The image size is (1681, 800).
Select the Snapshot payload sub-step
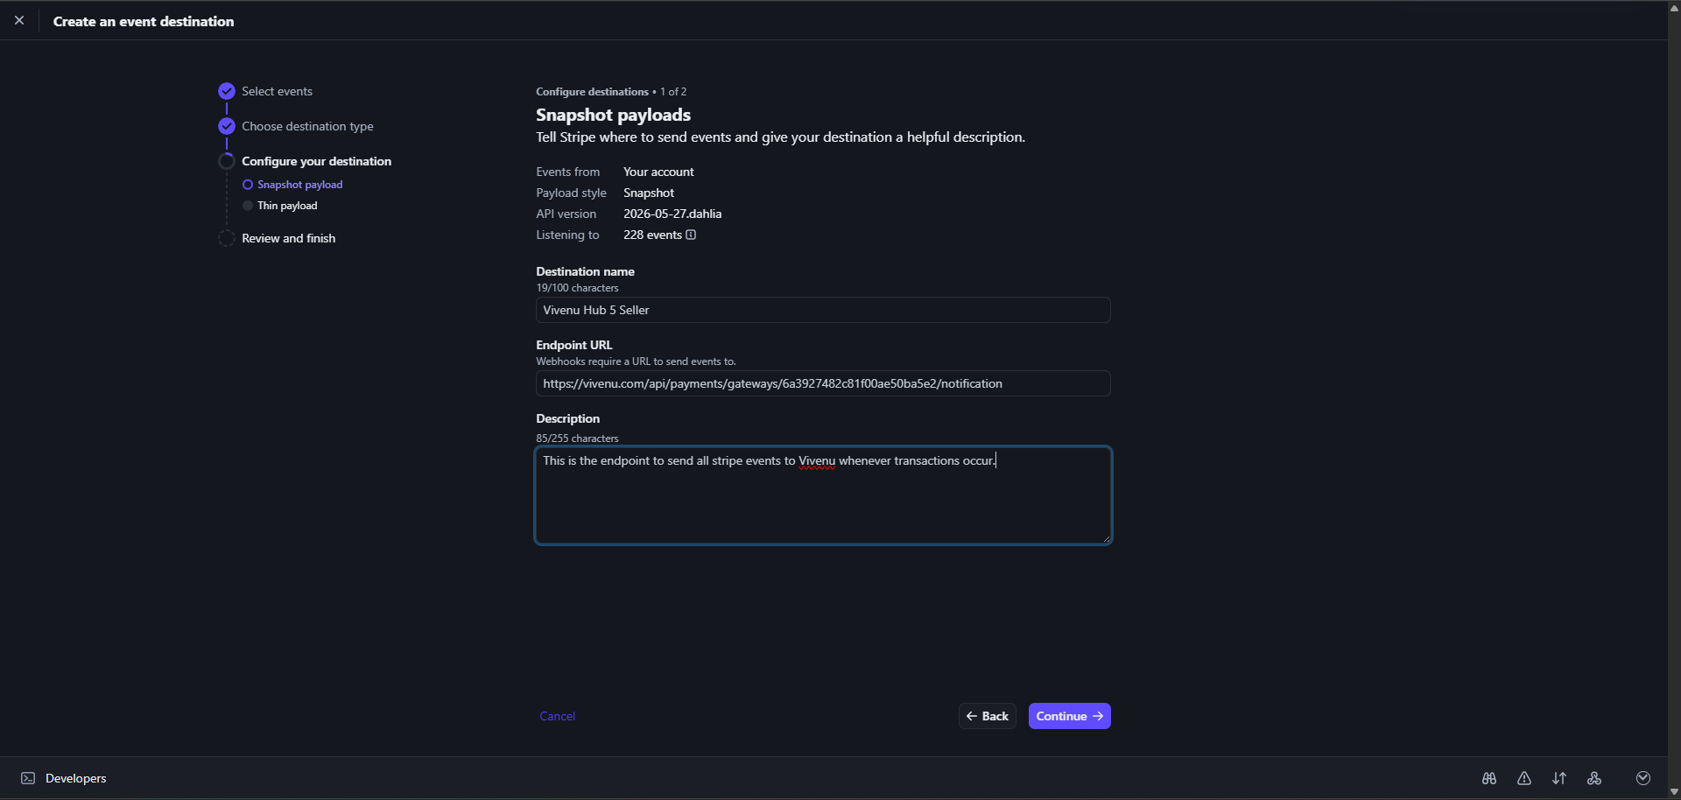tap(299, 185)
